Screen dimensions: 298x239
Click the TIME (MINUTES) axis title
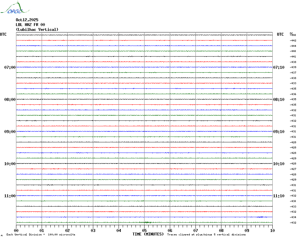[x=148, y=234]
